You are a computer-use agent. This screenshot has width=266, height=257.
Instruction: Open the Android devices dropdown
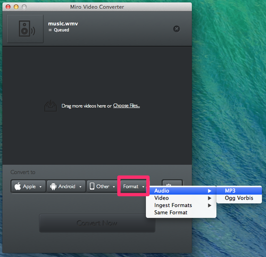[66, 186]
